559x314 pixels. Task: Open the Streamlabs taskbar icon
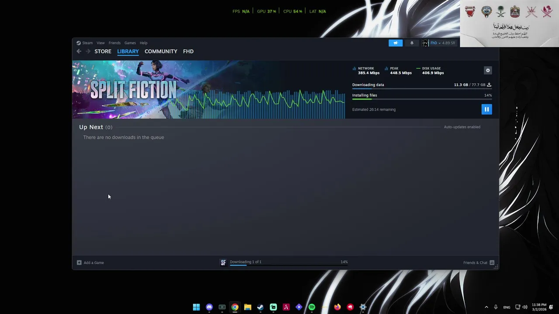tap(273, 307)
